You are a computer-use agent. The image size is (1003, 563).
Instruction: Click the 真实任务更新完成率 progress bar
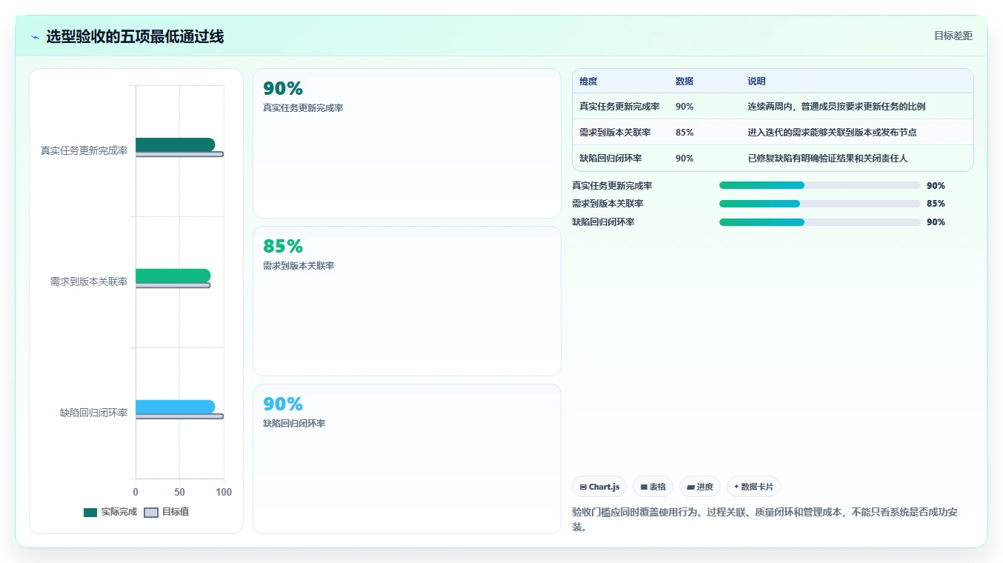click(x=819, y=186)
